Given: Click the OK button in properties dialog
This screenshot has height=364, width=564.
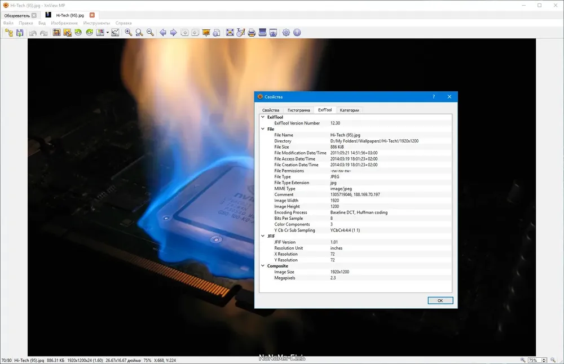Looking at the screenshot, I should (440, 300).
